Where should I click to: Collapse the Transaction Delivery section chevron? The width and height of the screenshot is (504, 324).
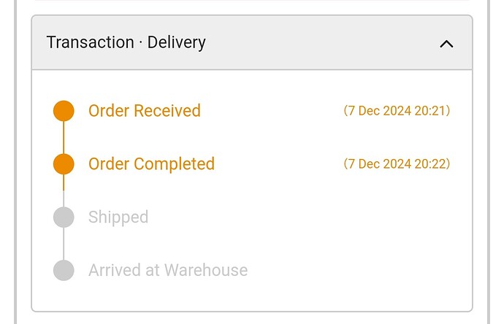coord(446,44)
